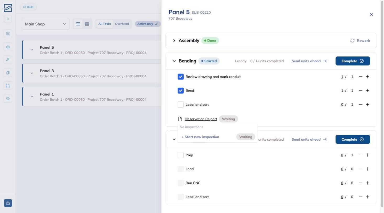Collapse the Bending section
The width and height of the screenshot is (384, 213).
pyautogui.click(x=174, y=61)
